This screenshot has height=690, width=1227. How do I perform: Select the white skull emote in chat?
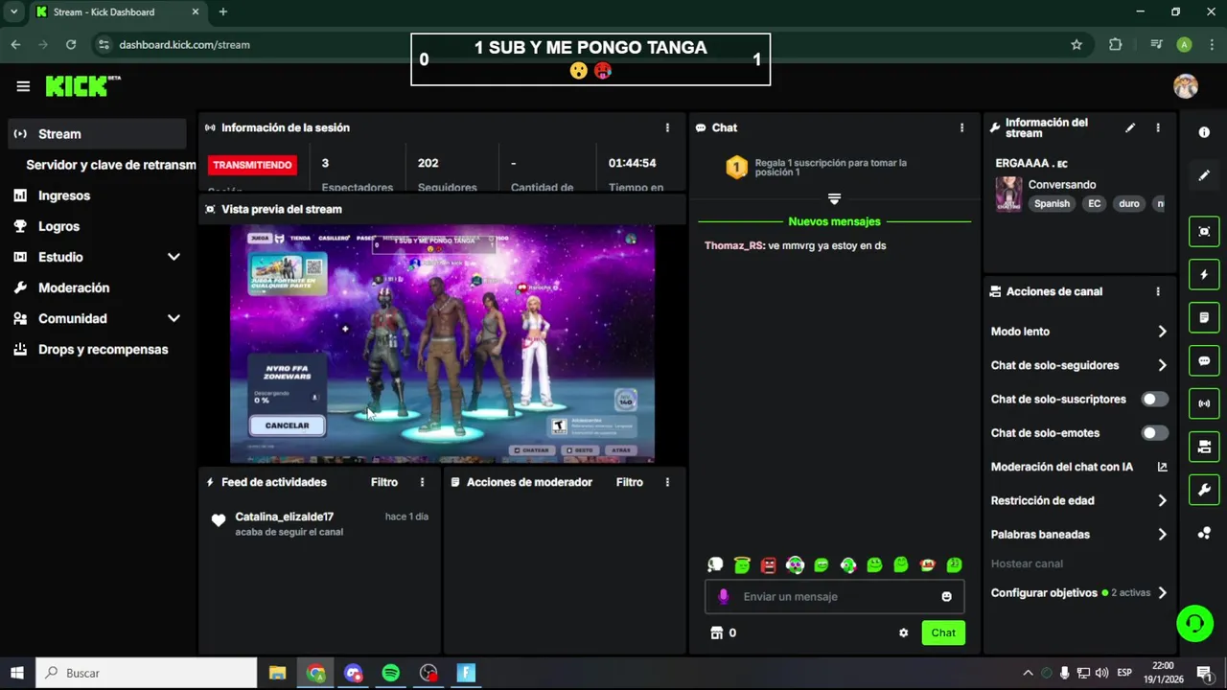(x=715, y=565)
